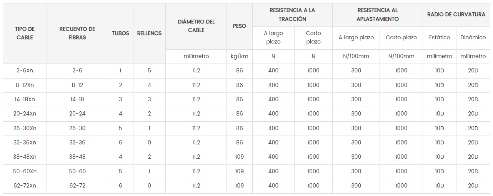
Task: Click the TIPO DE CABLE column header
Action: pyautogui.click(x=25, y=34)
